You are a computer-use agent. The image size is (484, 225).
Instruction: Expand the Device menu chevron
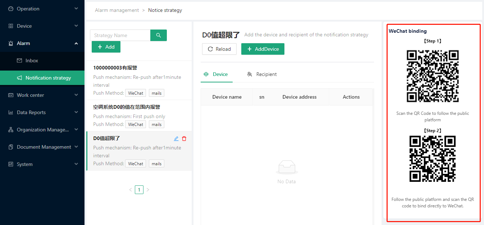click(76, 26)
